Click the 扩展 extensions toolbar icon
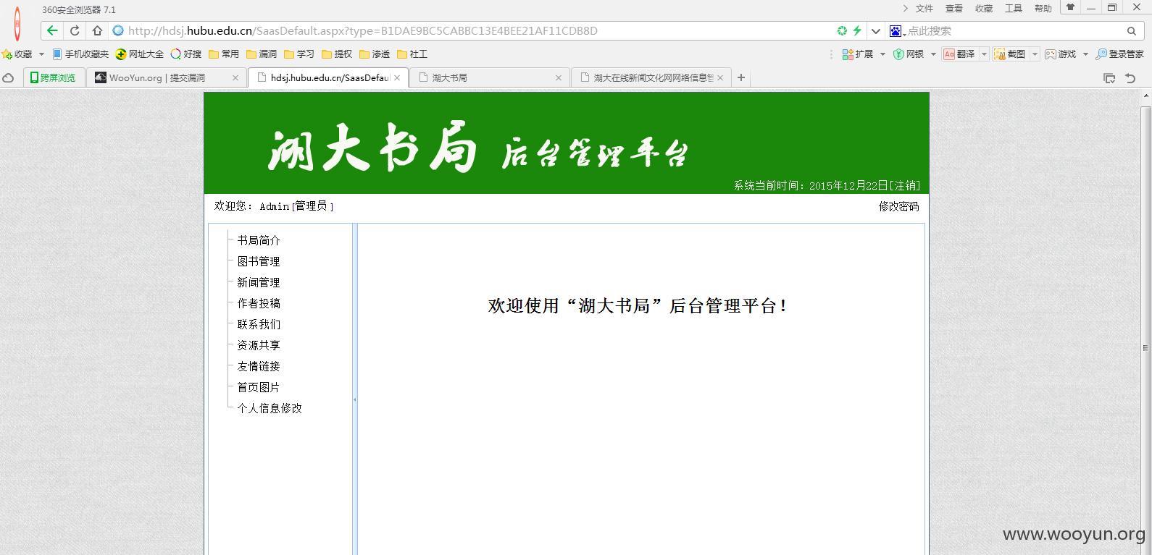The height and width of the screenshot is (555, 1152). pyautogui.click(x=858, y=54)
